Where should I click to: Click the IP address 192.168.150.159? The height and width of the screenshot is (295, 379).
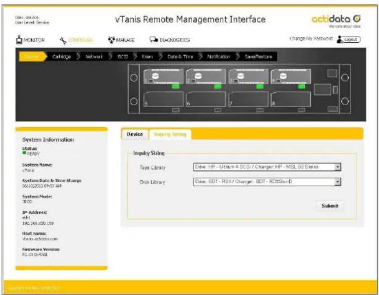pyautogui.click(x=38, y=223)
